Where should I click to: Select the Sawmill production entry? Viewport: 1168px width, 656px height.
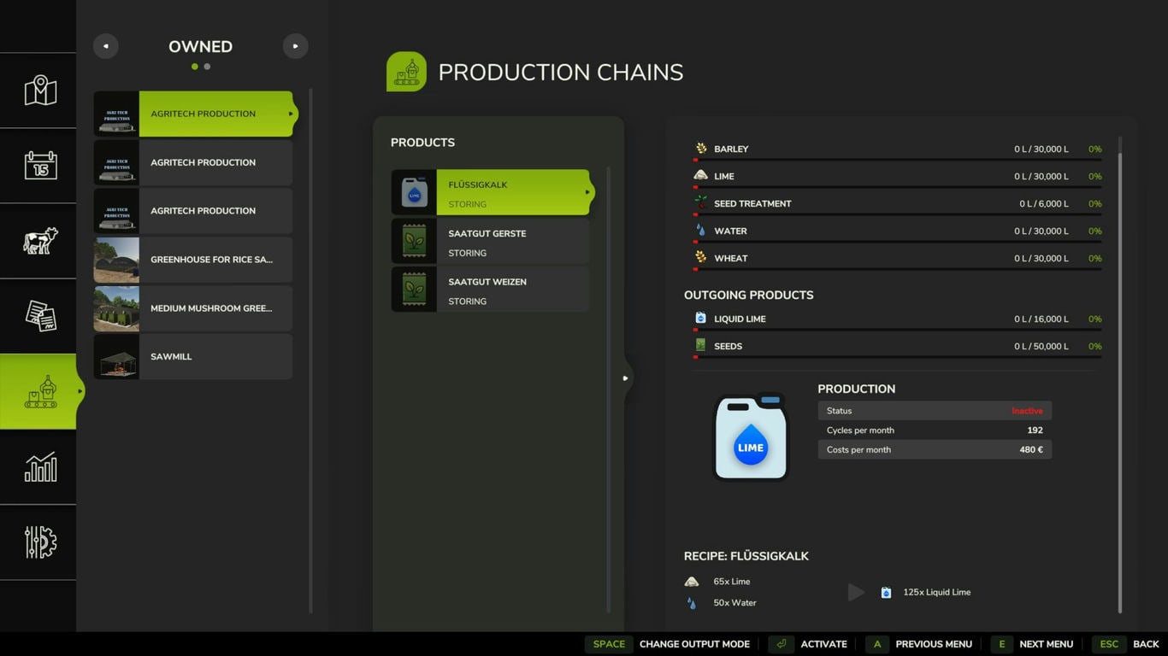tap(193, 357)
